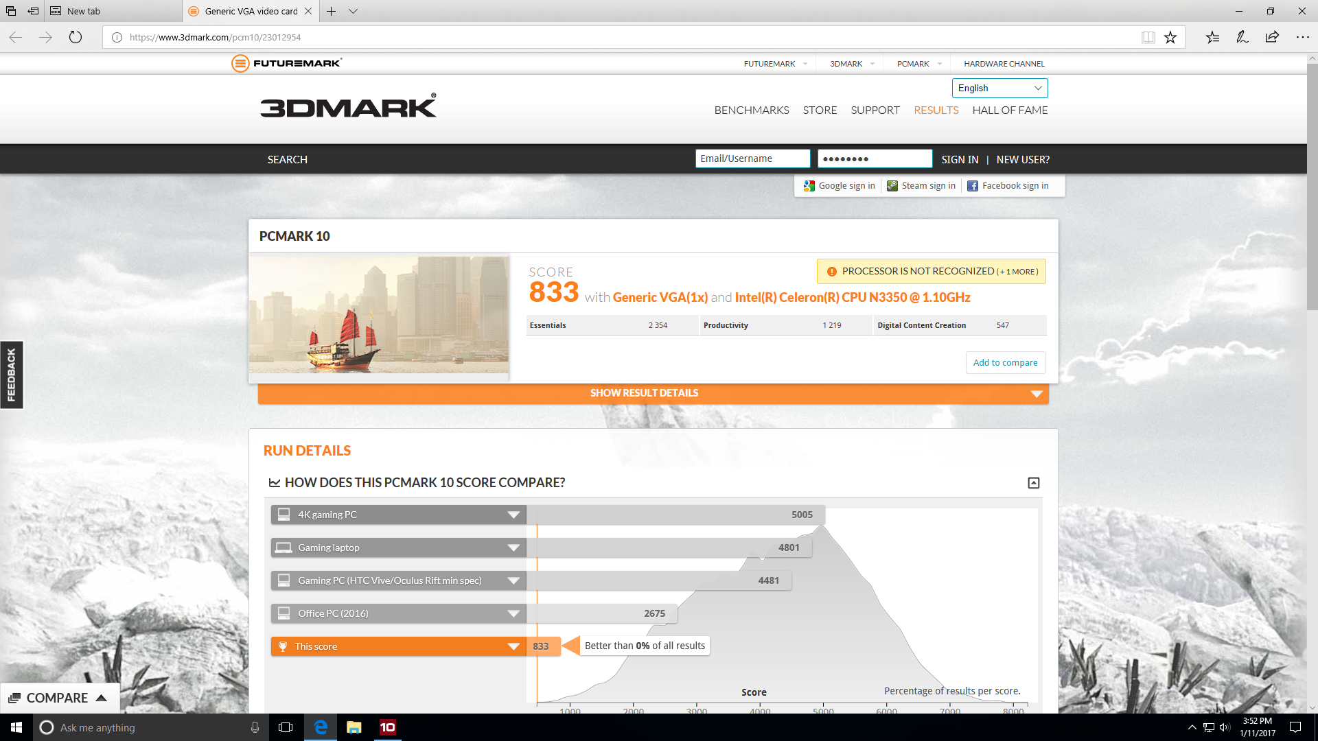The width and height of the screenshot is (1318, 741).
Task: Open File Explorer from taskbar
Action: (354, 727)
